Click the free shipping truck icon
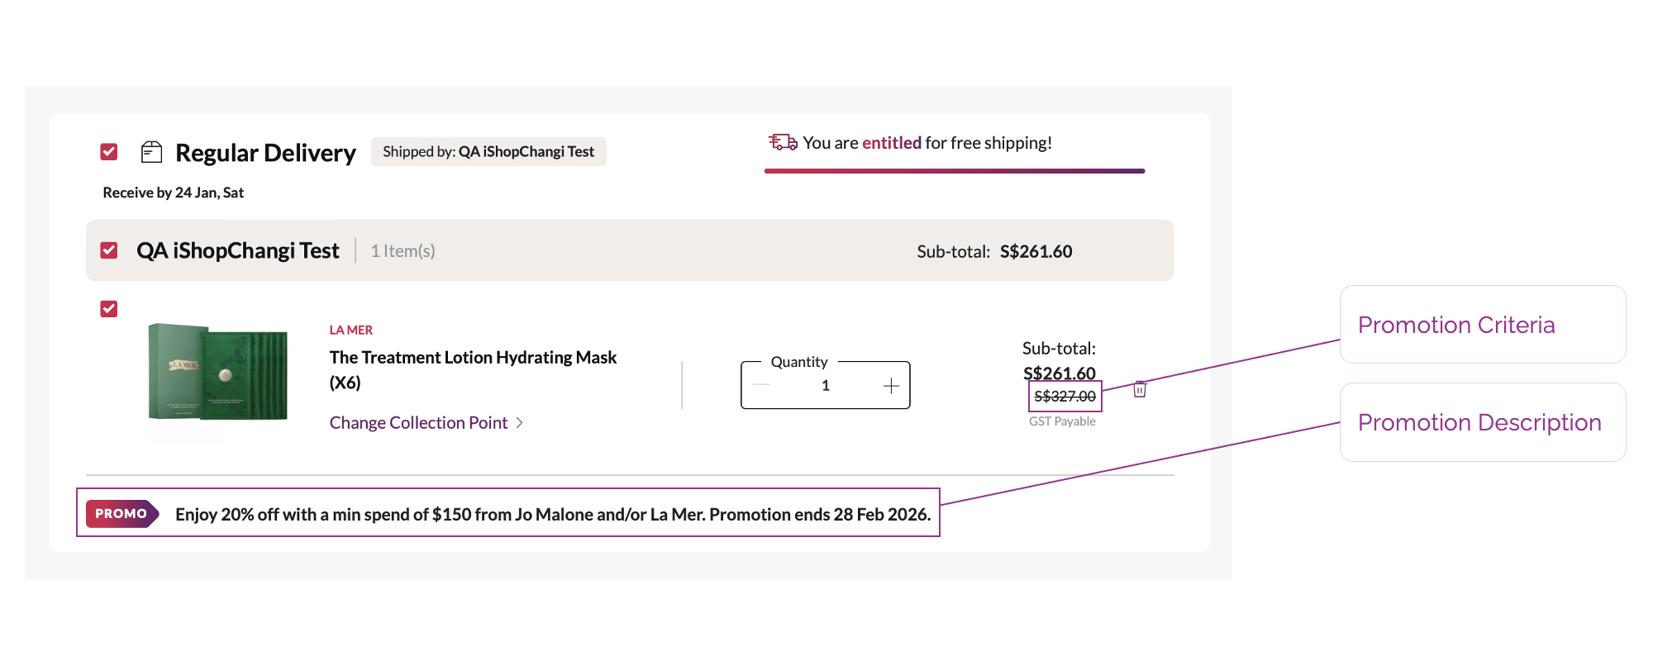This screenshot has height=661, width=1653. point(783,142)
